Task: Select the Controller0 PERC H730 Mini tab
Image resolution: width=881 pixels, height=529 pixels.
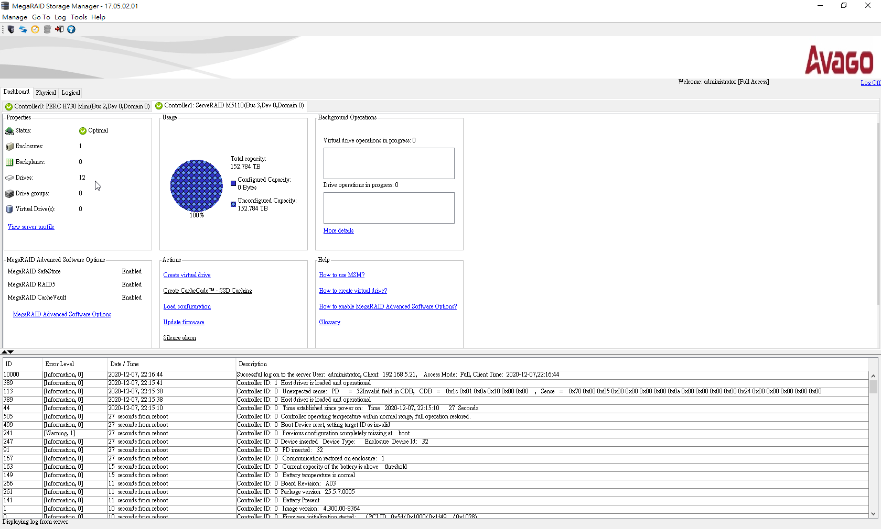Action: (x=78, y=106)
